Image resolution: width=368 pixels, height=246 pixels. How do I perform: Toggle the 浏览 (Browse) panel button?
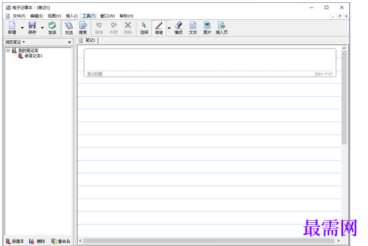[x=68, y=28]
